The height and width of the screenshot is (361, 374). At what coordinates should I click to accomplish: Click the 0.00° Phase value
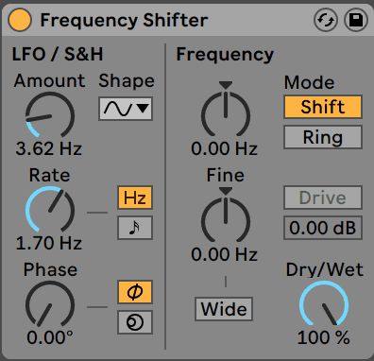(x=50, y=337)
